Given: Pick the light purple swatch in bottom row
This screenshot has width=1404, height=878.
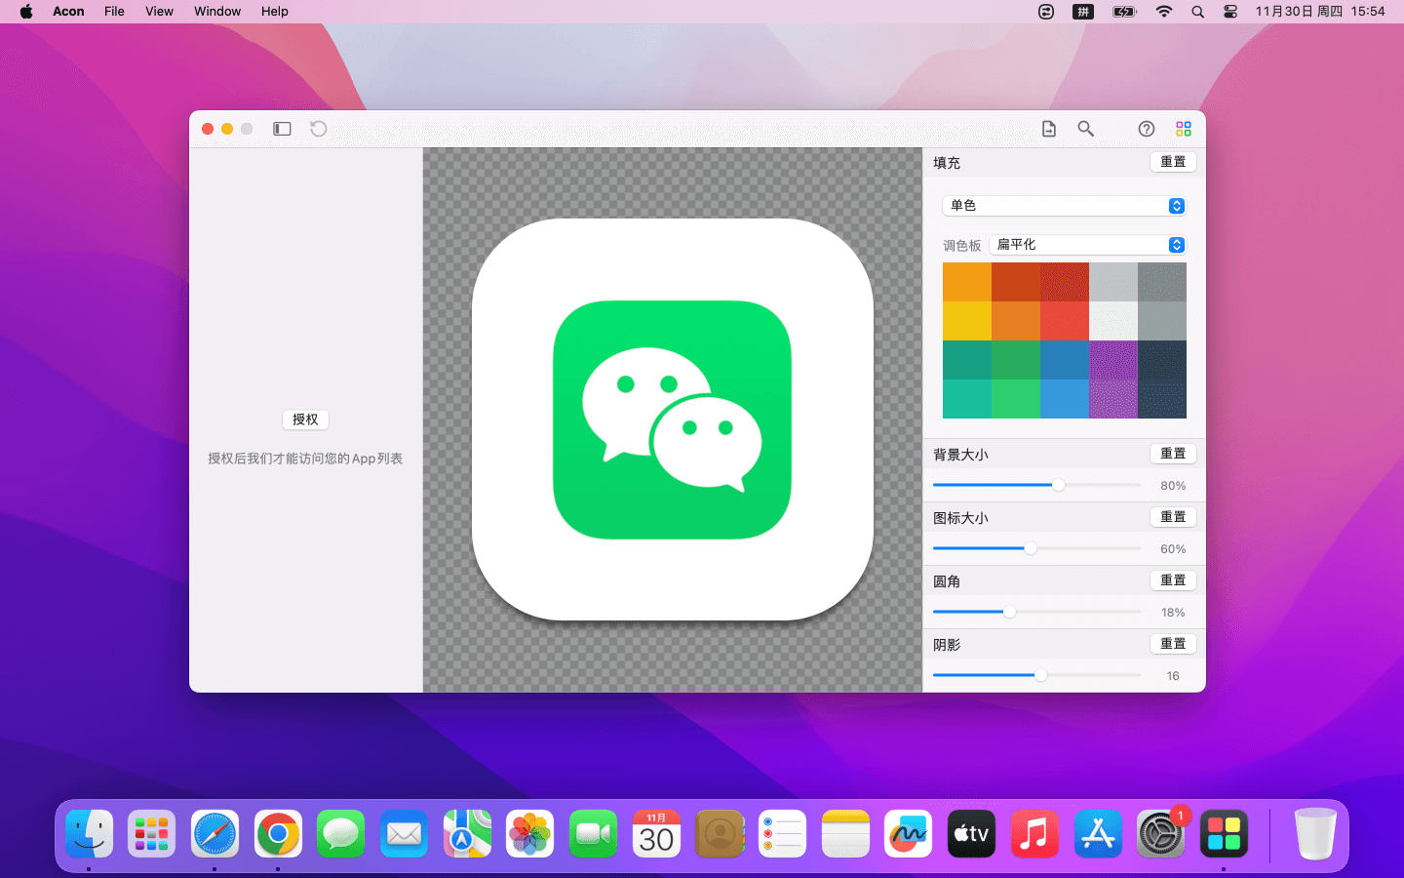Looking at the screenshot, I should (1113, 399).
